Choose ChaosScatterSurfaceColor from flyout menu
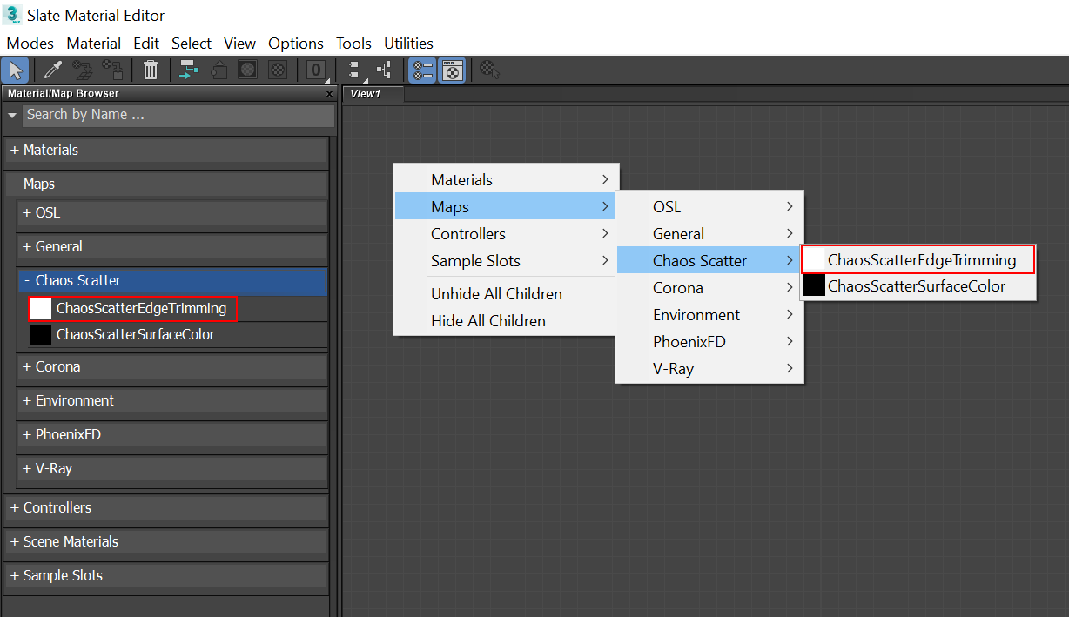Image resolution: width=1069 pixels, height=617 pixels. 918,286
